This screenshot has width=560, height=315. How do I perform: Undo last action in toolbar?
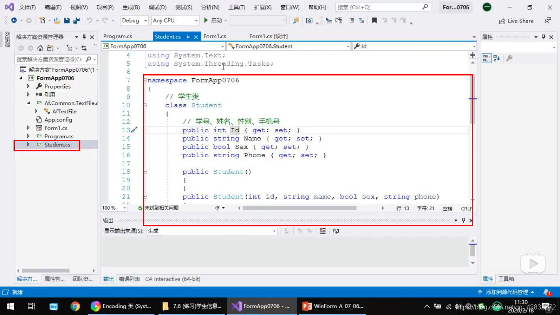(89, 21)
